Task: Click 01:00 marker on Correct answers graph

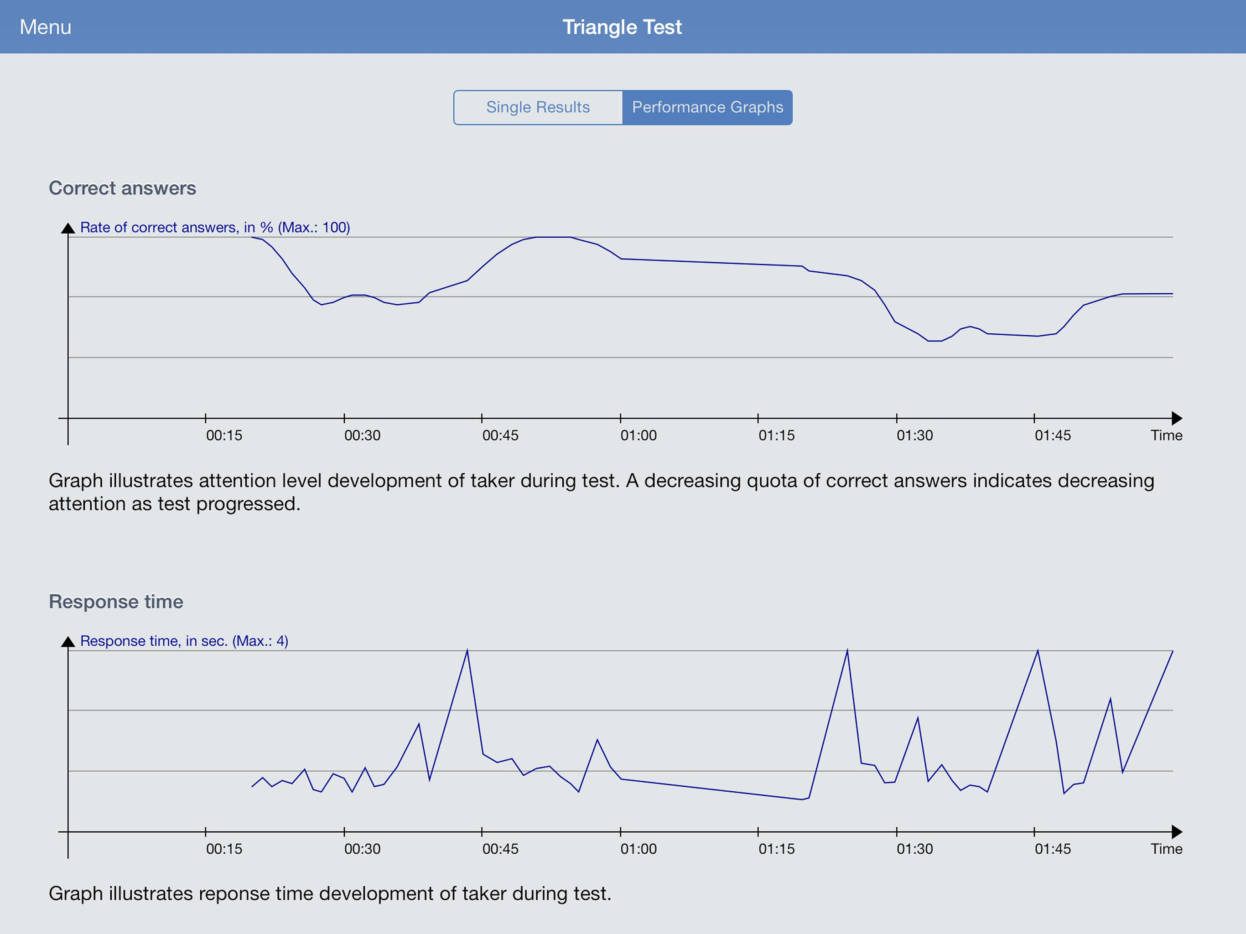Action: coord(638,435)
